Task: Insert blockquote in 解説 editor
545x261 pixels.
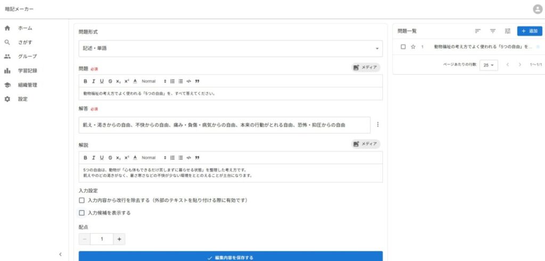Action: 197,158
